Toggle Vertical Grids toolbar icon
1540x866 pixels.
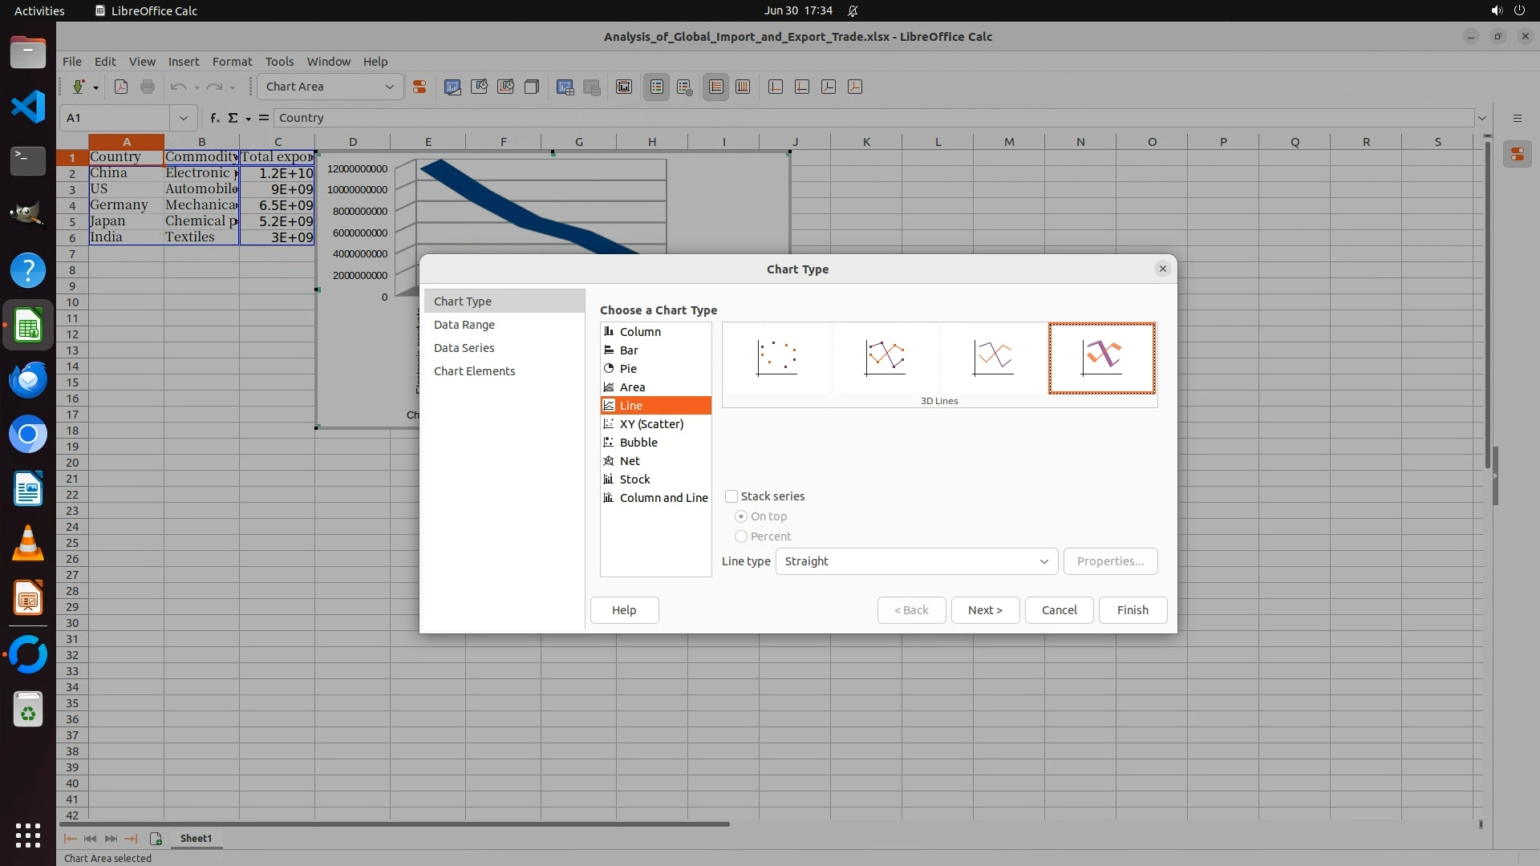tap(743, 87)
